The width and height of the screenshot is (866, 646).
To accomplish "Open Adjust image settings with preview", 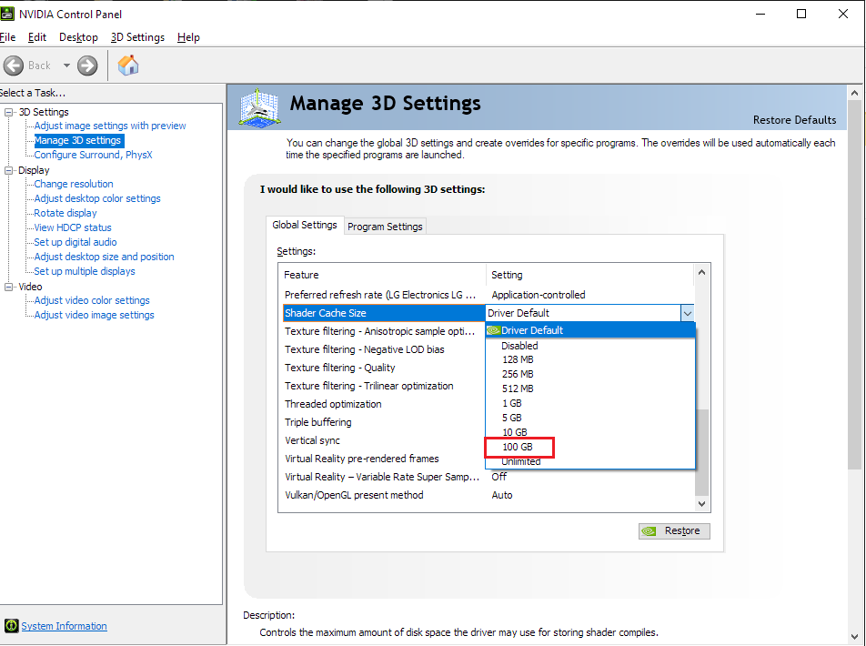I will 110,126.
